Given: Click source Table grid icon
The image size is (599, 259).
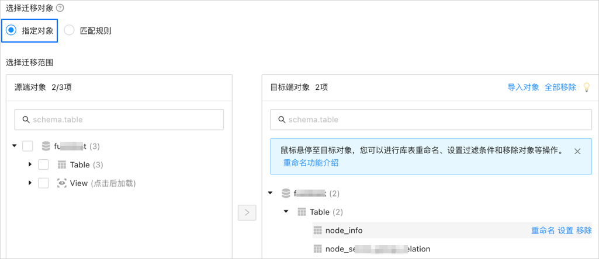Looking at the screenshot, I should click(x=61, y=164).
